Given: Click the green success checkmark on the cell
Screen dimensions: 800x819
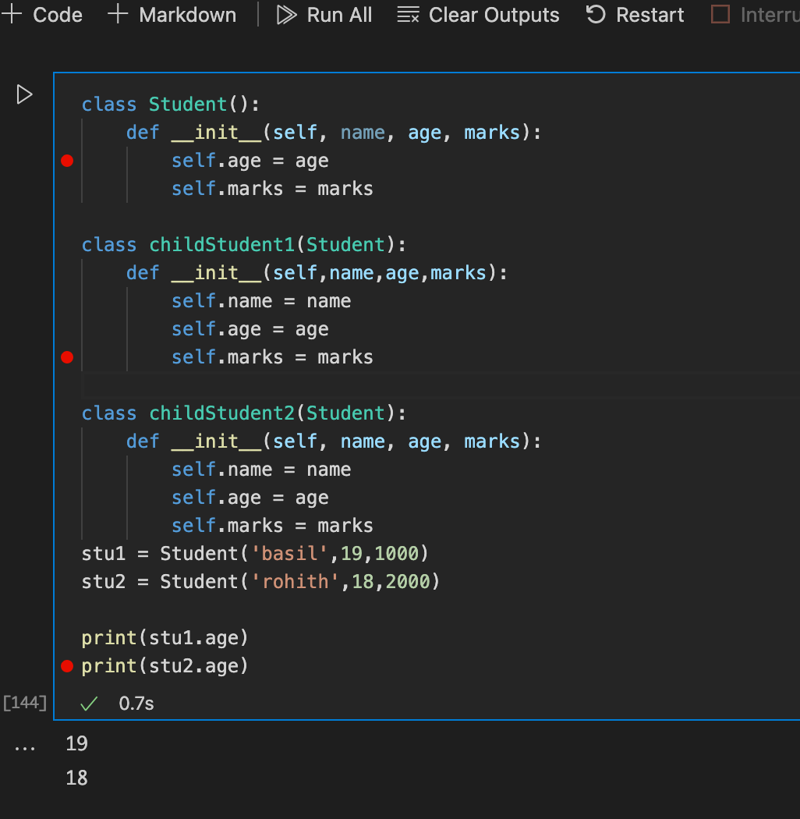Looking at the screenshot, I should pos(88,703).
